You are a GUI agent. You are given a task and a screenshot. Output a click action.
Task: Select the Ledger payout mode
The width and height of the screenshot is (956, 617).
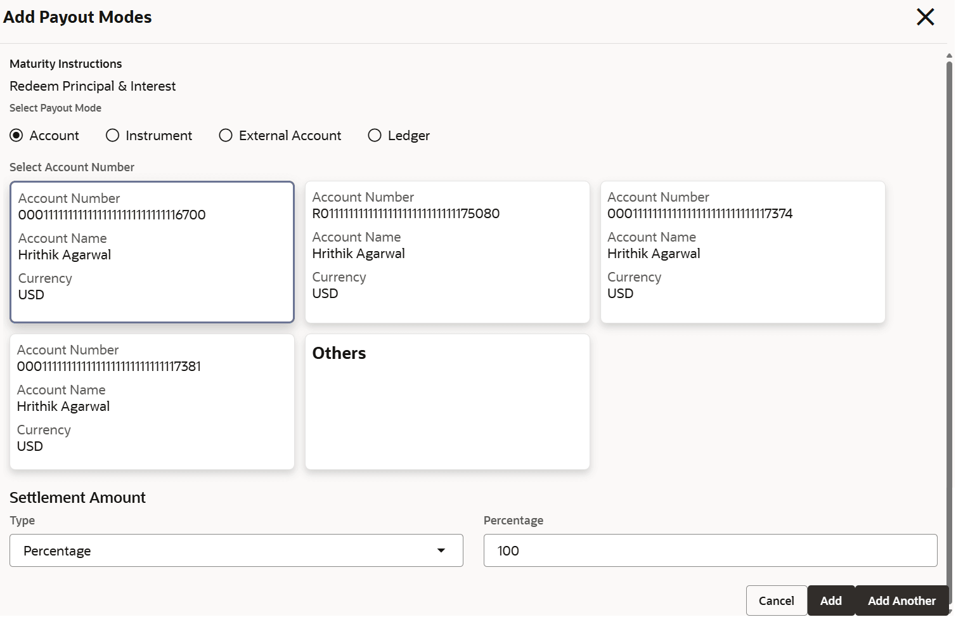[x=375, y=136]
